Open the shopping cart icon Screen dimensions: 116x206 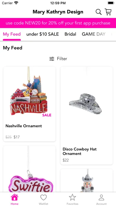[108, 12]
